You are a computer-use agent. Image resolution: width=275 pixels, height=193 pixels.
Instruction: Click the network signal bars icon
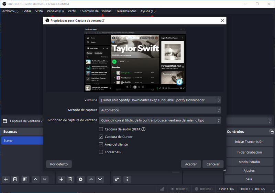pos(162,189)
